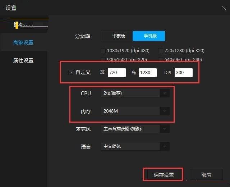Select the 平板版 resolution mode
Screen dimensions: 230x187
[x=117, y=36]
